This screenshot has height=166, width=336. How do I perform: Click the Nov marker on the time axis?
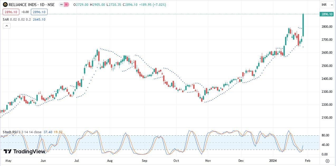tap(208, 160)
